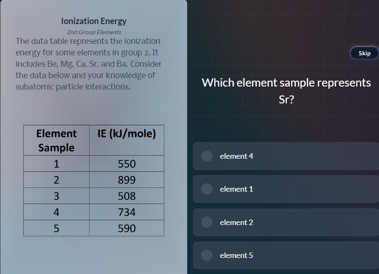Image resolution: width=379 pixels, height=274 pixels.
Task: Click the IE (kJ/mole) column header
Action: click(x=126, y=133)
